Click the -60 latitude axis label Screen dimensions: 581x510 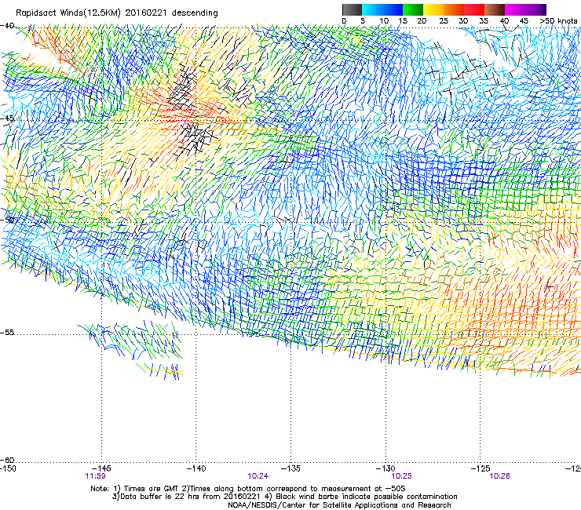pos(7,461)
